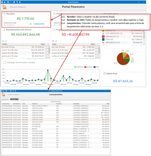This screenshot has height=156, width=151.
Task: Select the ROCHA empresa row
Action: [56, 129]
